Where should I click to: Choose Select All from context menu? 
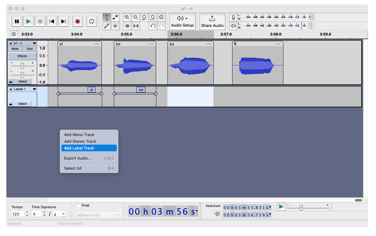(x=88, y=168)
